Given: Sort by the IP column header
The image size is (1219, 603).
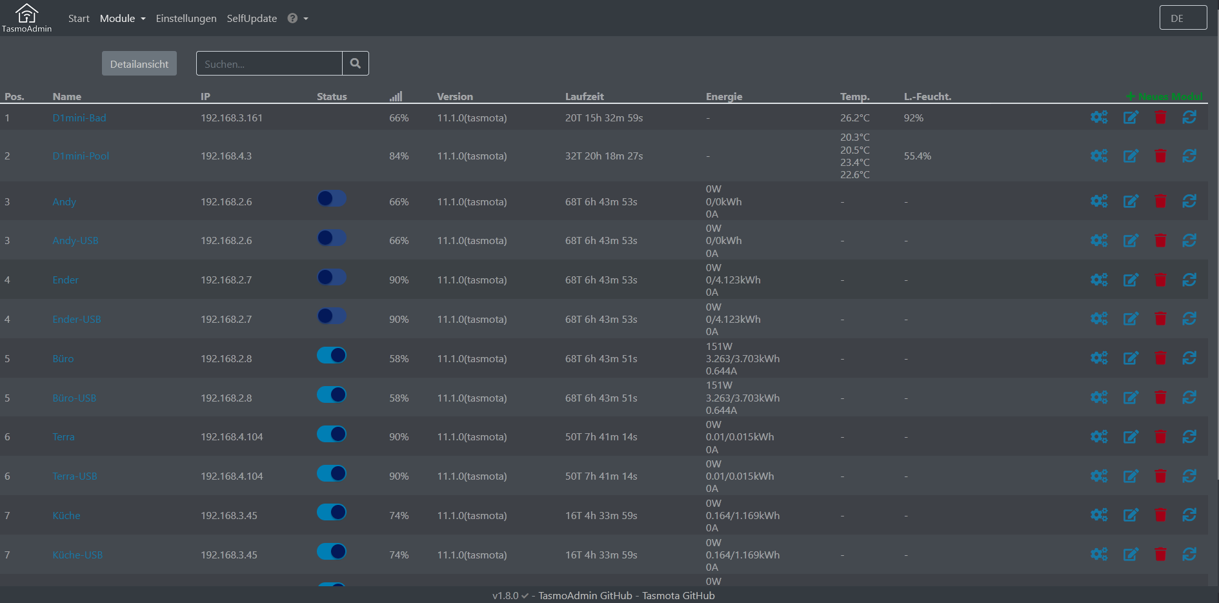Looking at the screenshot, I should tap(205, 96).
